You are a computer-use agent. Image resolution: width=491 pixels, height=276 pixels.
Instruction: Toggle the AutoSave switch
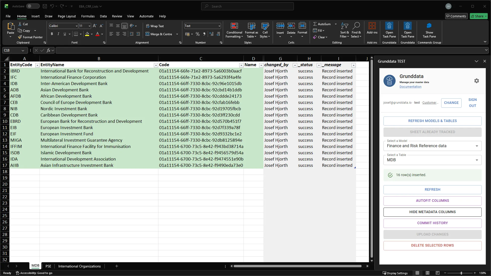[x=33, y=6]
